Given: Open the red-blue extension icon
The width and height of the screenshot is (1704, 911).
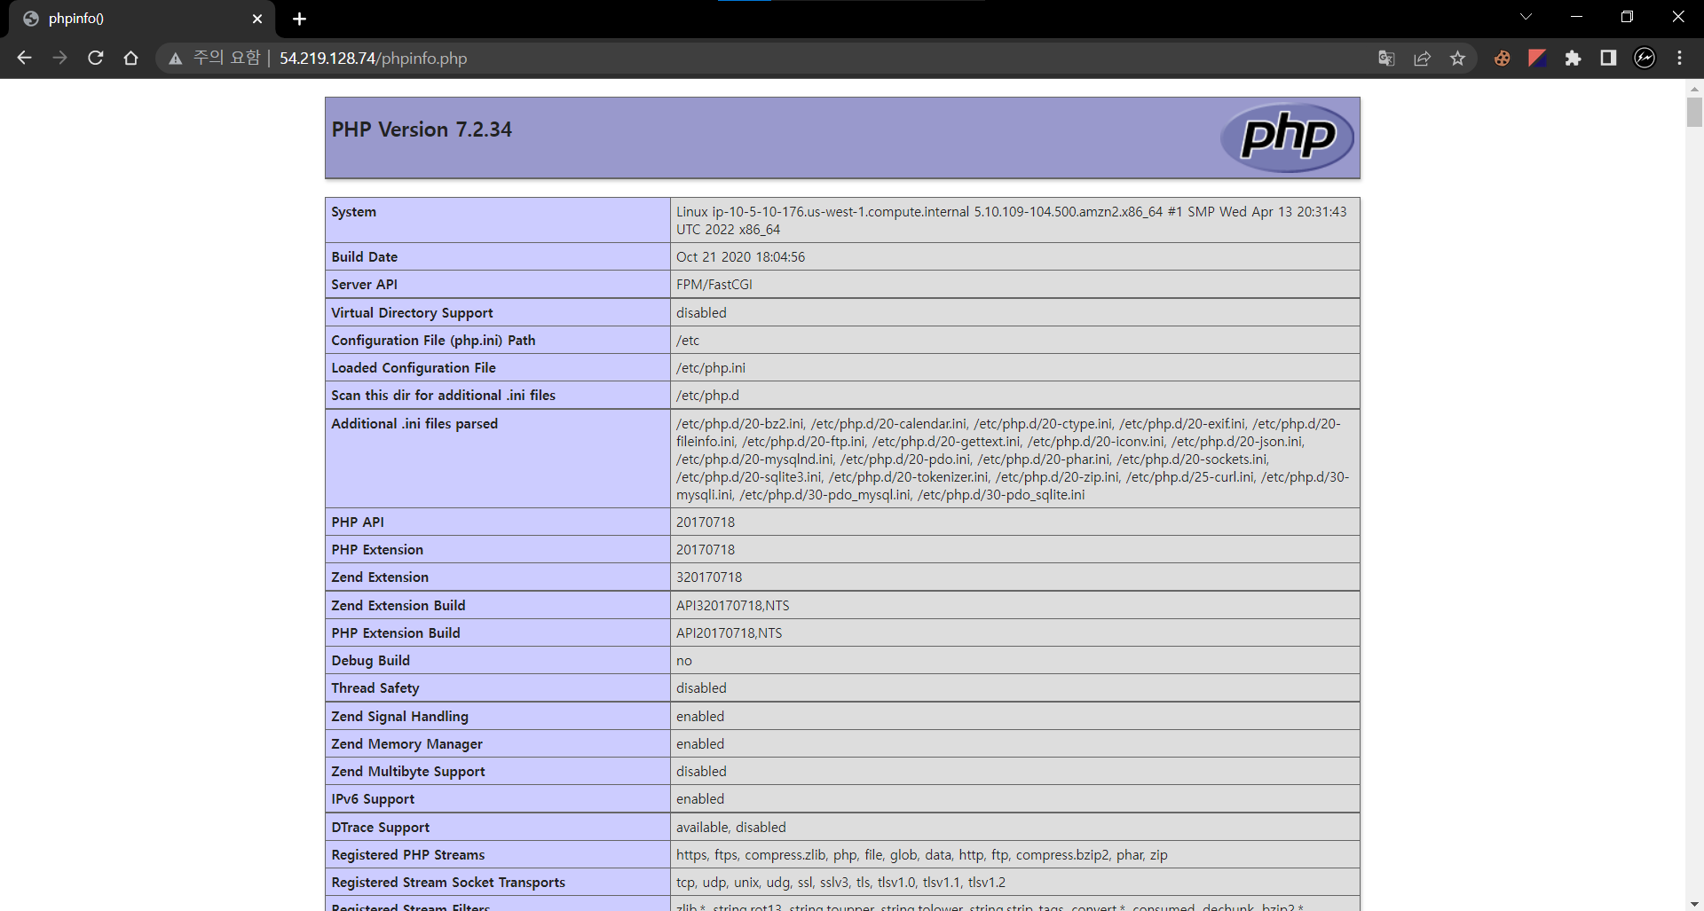Looking at the screenshot, I should tap(1537, 59).
